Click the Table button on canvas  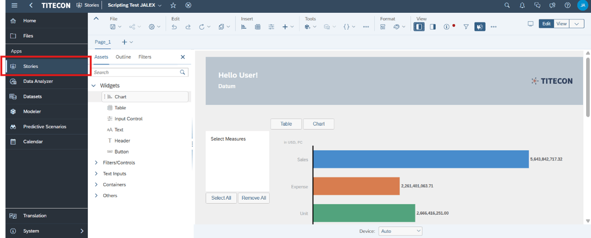(x=286, y=124)
